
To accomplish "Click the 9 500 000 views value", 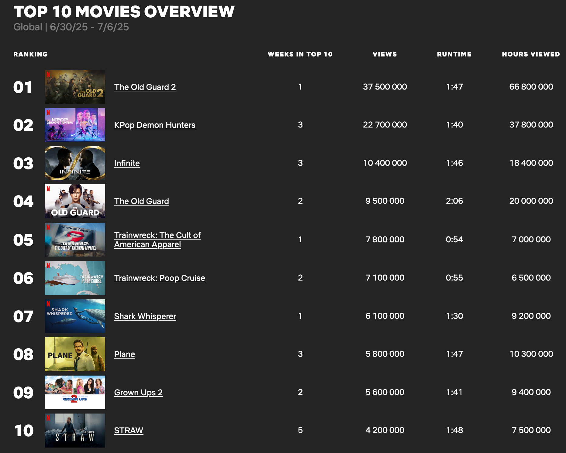I will click(385, 201).
